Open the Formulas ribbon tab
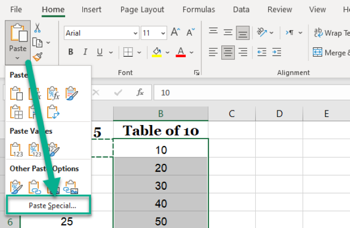The height and width of the screenshot is (228, 350). pyautogui.click(x=199, y=9)
